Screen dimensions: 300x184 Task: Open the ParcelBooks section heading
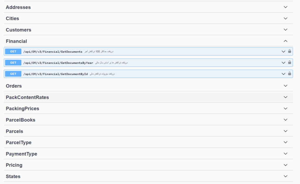coord(21,120)
